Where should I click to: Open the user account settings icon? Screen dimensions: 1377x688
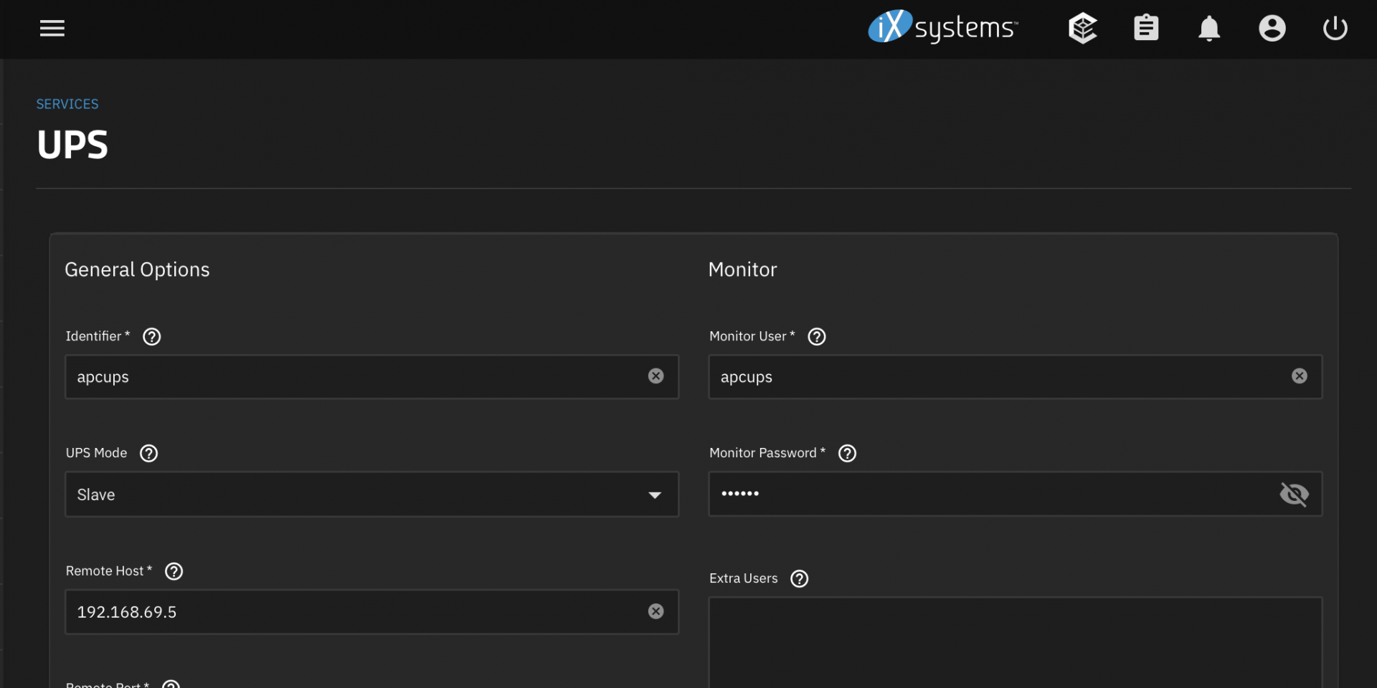click(1272, 29)
